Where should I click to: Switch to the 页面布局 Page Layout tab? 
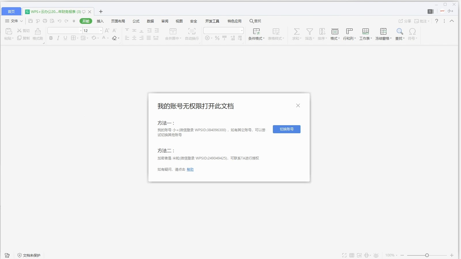pos(118,21)
